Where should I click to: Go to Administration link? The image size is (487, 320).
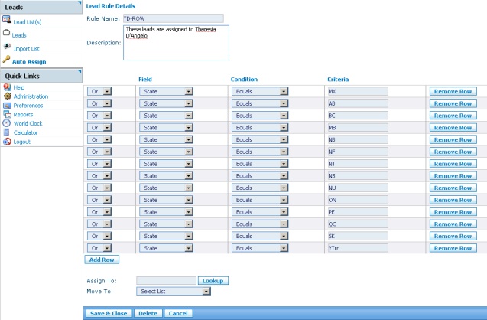[x=31, y=96]
